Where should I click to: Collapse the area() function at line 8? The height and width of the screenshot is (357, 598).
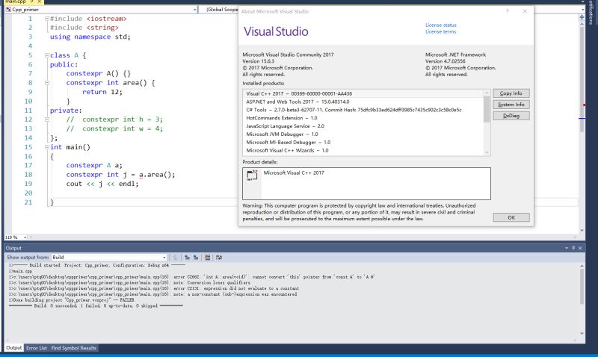[x=47, y=83]
